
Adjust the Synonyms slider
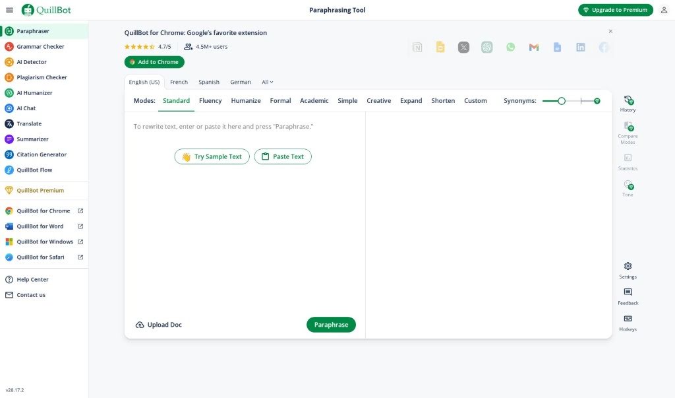point(561,101)
